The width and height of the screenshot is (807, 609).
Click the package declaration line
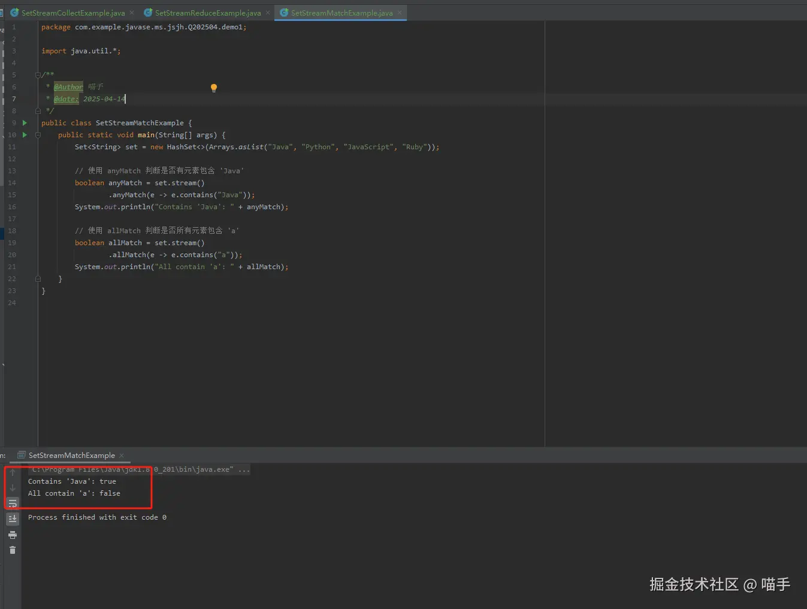(x=144, y=27)
